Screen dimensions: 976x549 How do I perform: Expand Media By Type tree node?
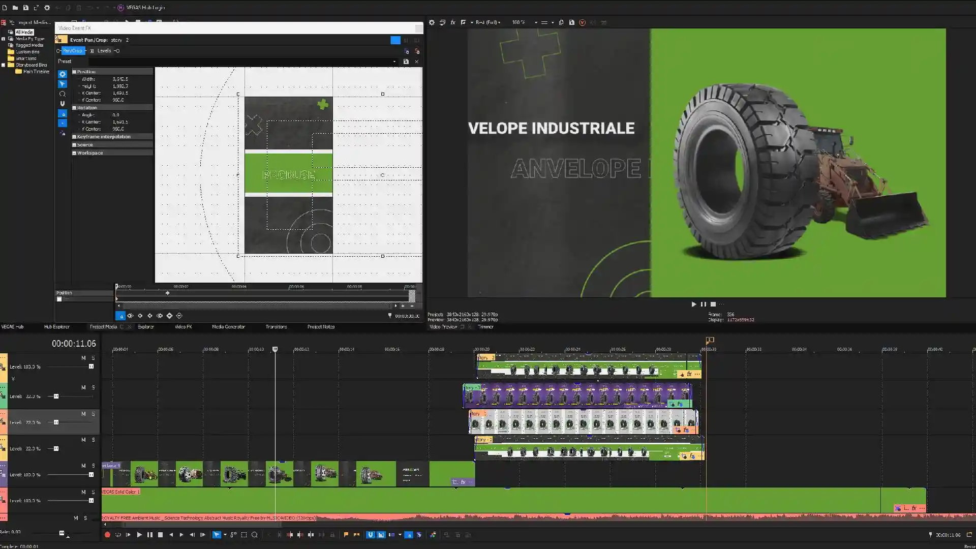click(4, 39)
